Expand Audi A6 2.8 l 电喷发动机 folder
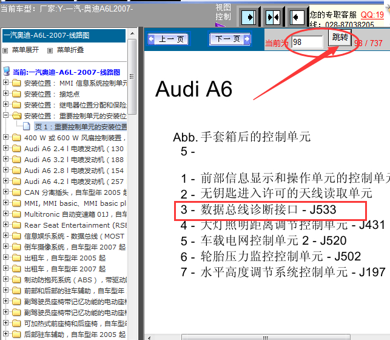The height and width of the screenshot is (340, 390). pyautogui.click(x=5, y=170)
